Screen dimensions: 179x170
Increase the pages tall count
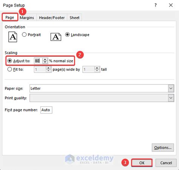pos(97,68)
